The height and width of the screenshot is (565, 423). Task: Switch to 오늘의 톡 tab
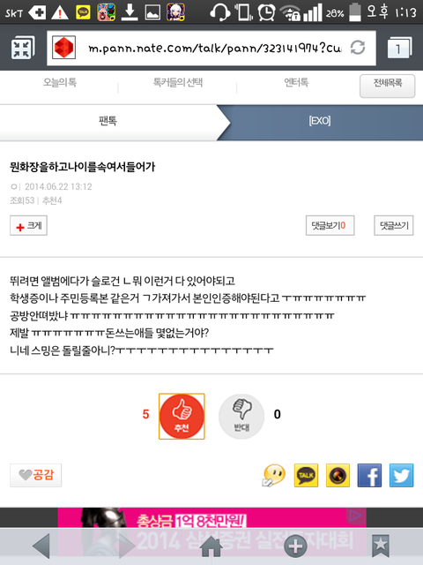click(x=60, y=82)
